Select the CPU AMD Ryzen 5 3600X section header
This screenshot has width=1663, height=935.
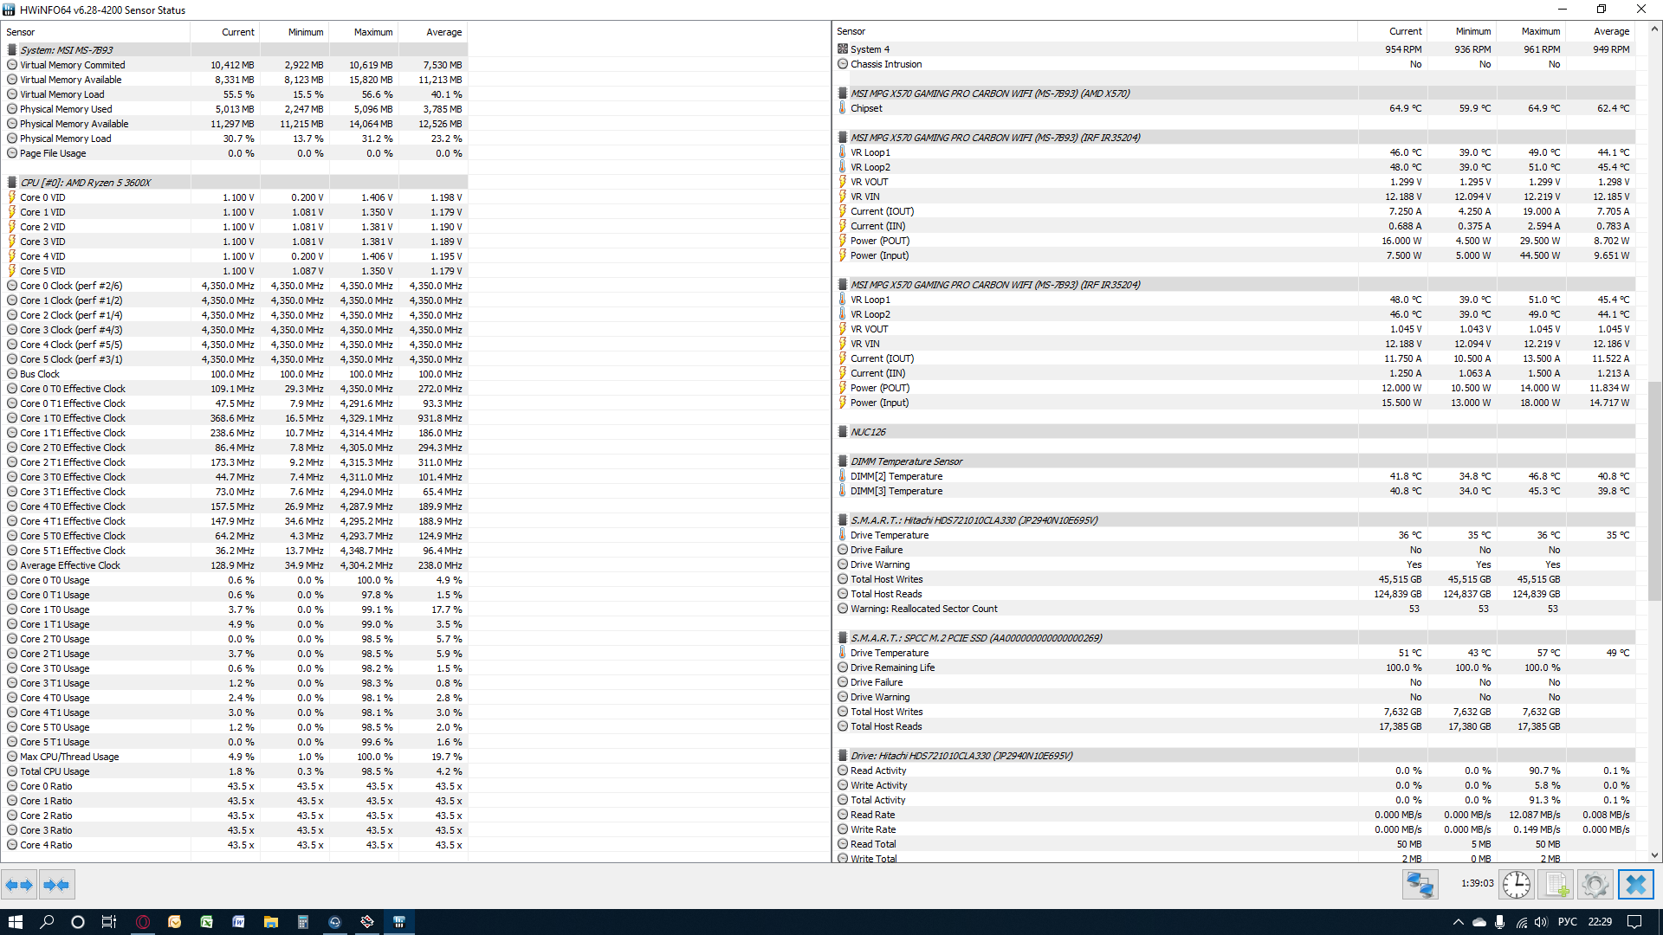[x=85, y=183]
